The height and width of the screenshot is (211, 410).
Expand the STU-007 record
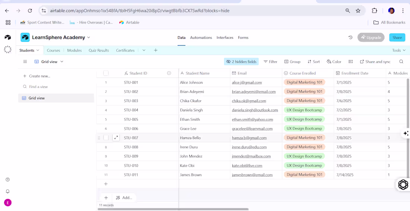(116, 138)
